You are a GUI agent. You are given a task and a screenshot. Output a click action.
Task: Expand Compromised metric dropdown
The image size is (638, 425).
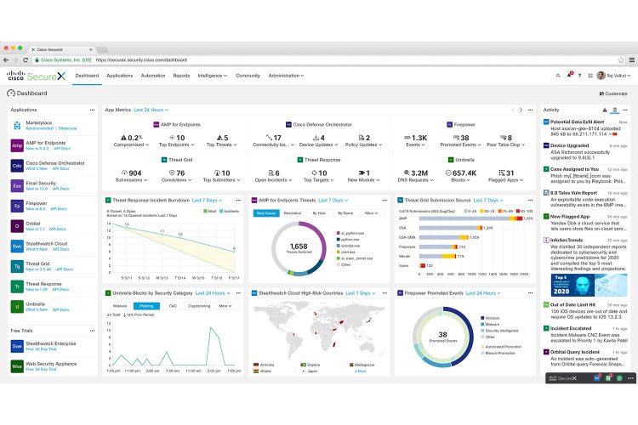click(x=131, y=144)
